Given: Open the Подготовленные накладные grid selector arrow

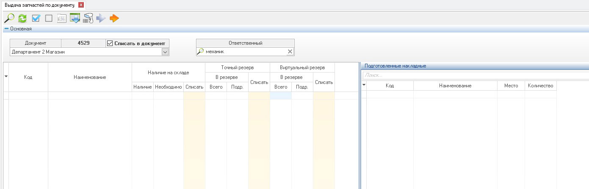Looking at the screenshot, I should coord(364,85).
